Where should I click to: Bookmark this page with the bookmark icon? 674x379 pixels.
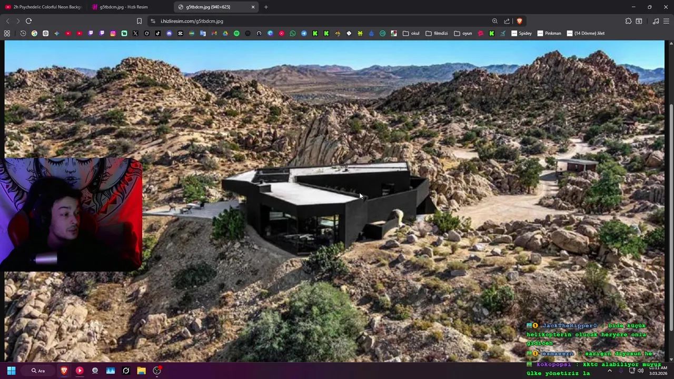point(139,21)
